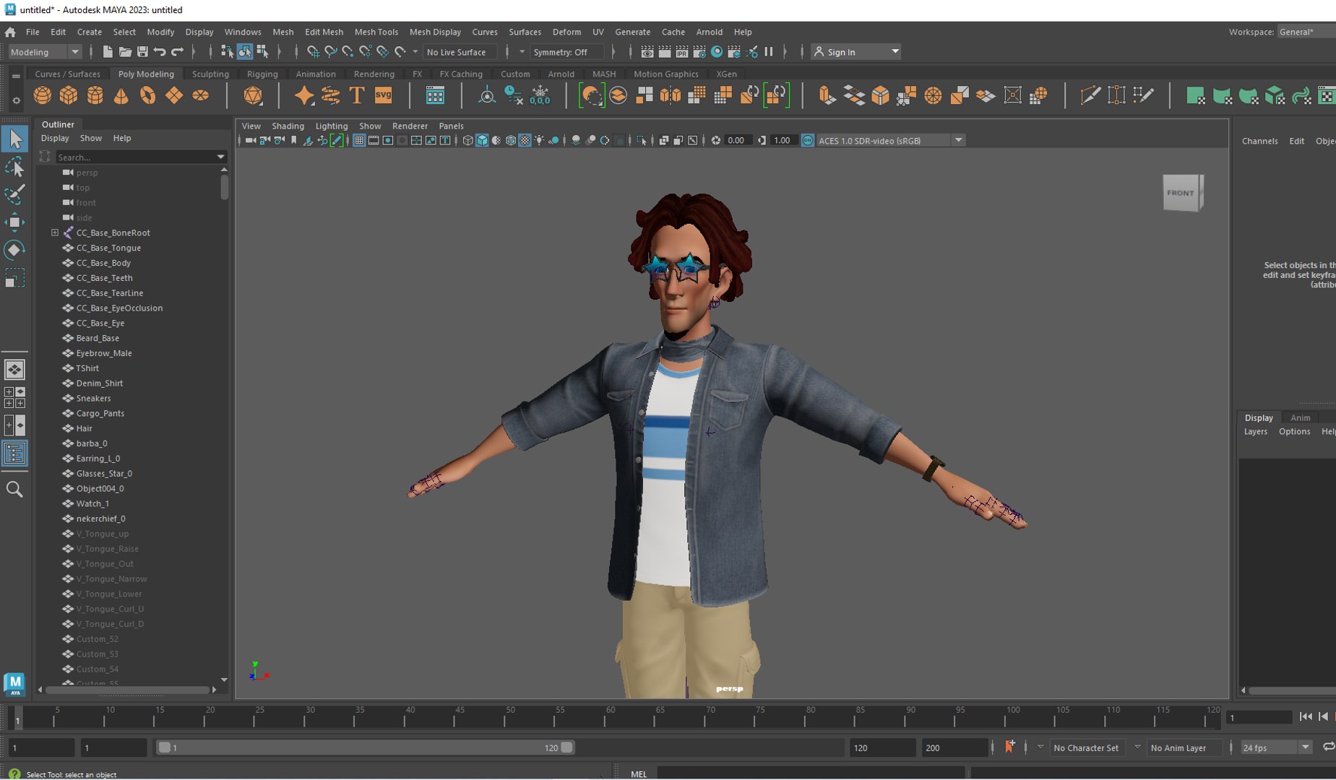Screen dimensions: 1336x780
Task: Toggle use all lights viewport button
Action: click(539, 141)
